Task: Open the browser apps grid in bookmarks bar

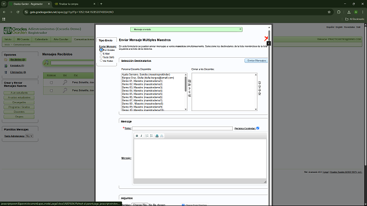Action: pyautogui.click(x=4, y=19)
